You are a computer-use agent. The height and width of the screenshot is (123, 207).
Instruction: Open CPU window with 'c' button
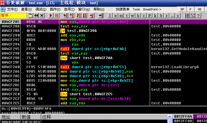[144, 16]
